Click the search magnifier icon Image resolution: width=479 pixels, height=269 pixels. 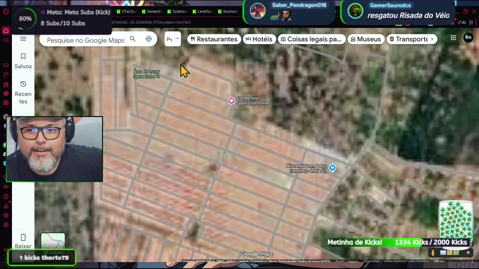132,39
